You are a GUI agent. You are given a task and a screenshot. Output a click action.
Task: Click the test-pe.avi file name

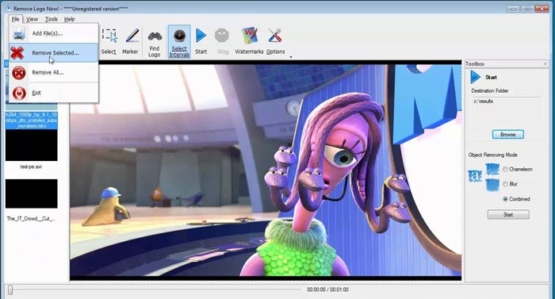[x=31, y=167]
